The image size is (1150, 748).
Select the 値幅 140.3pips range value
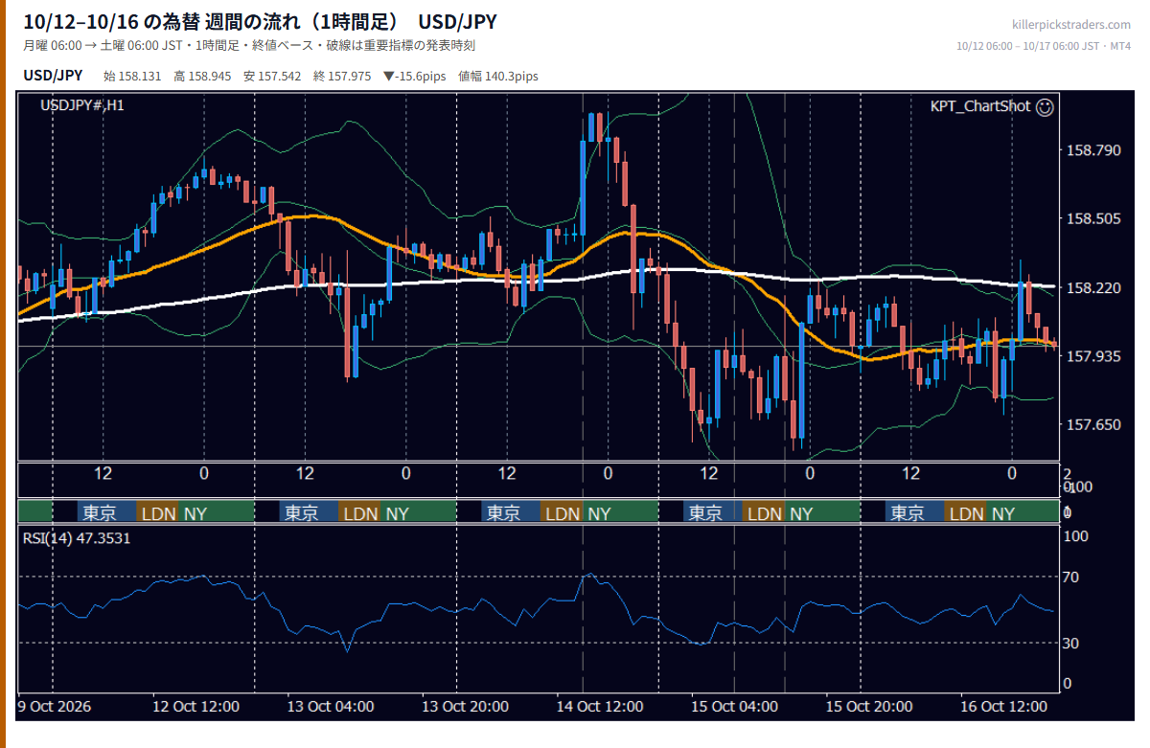(x=498, y=77)
